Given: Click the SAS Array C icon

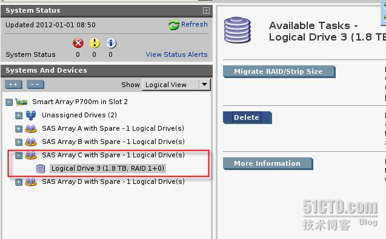Looking at the screenshot, I should tap(31, 155).
